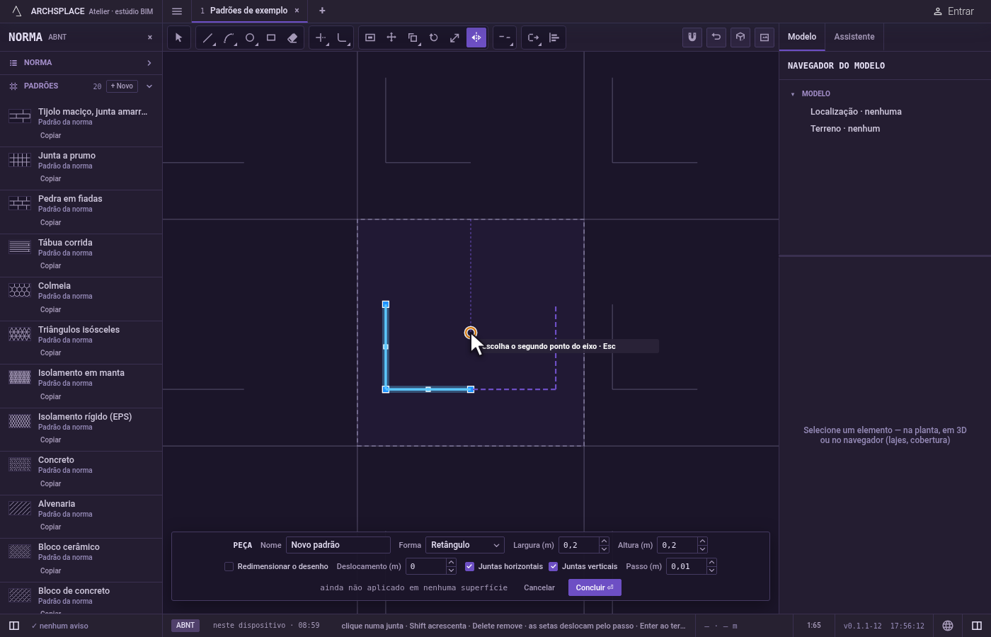Choose the arc drawing tool
991x637 pixels.
pyautogui.click(x=229, y=38)
